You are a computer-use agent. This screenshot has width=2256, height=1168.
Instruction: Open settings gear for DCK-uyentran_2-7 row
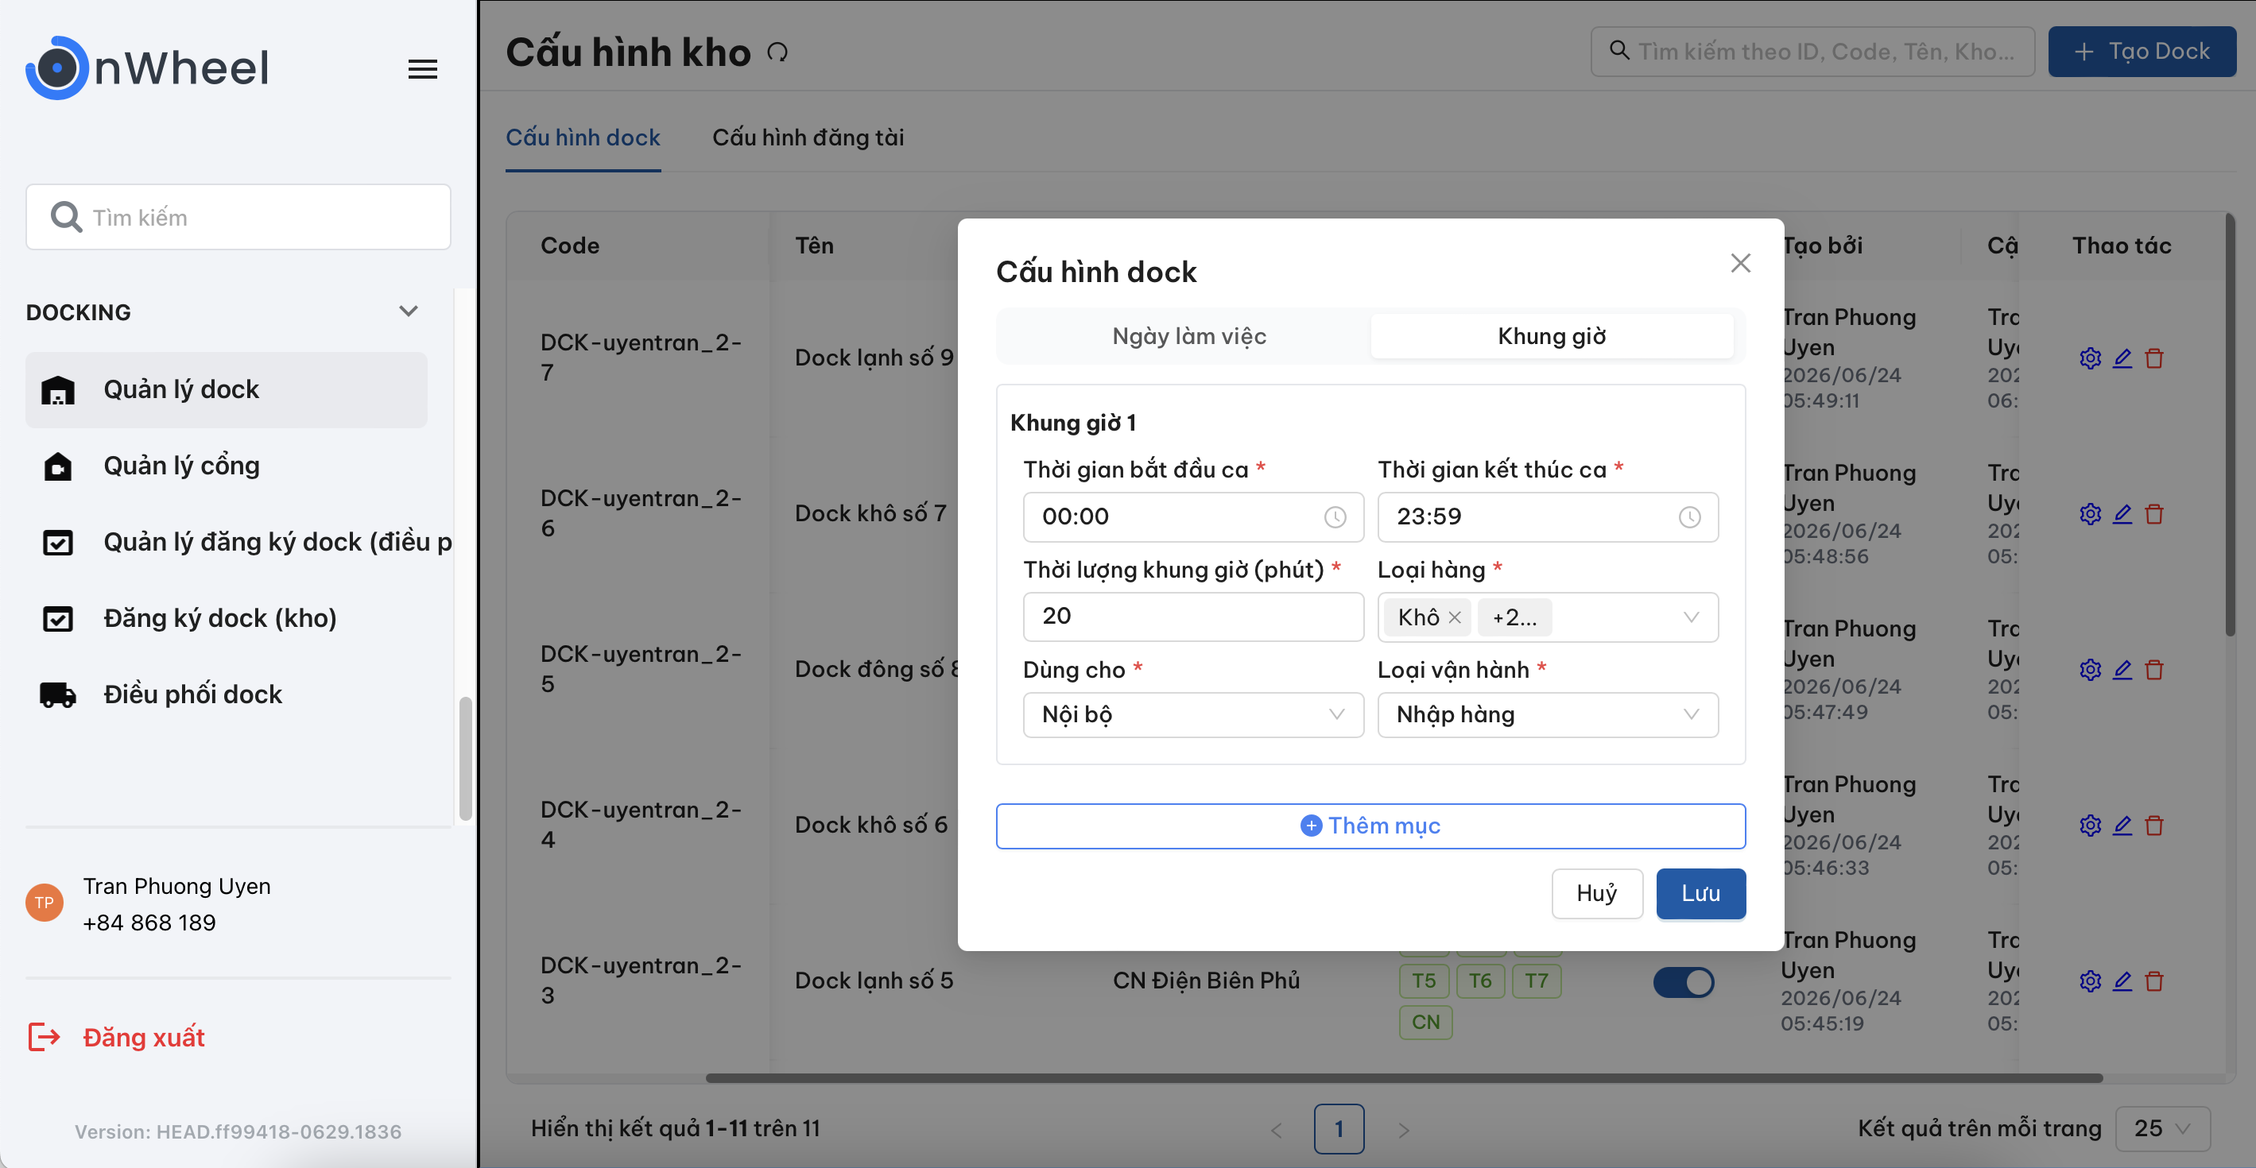[x=2090, y=358]
